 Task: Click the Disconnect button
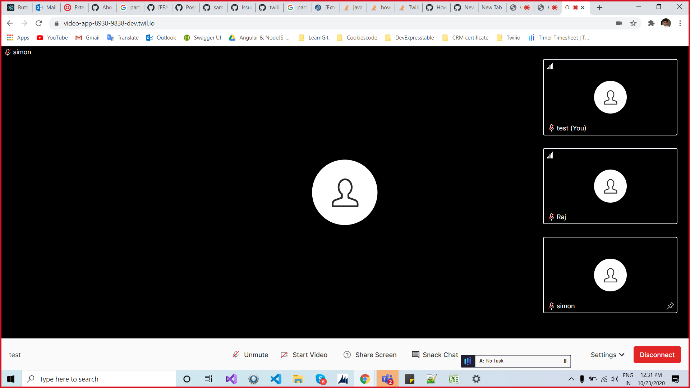click(x=657, y=355)
